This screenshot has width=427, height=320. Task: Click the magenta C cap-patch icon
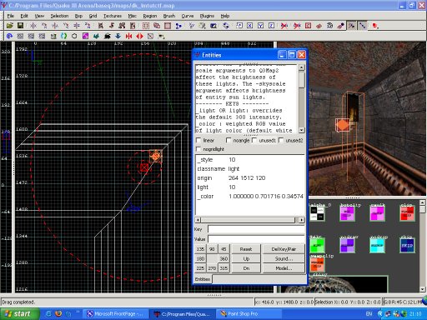tap(86, 36)
